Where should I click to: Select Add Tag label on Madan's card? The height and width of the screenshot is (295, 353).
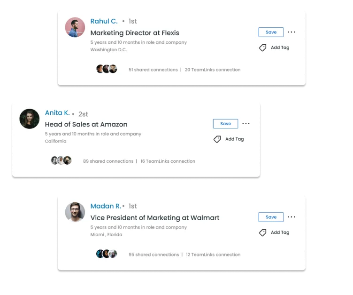coord(280,232)
